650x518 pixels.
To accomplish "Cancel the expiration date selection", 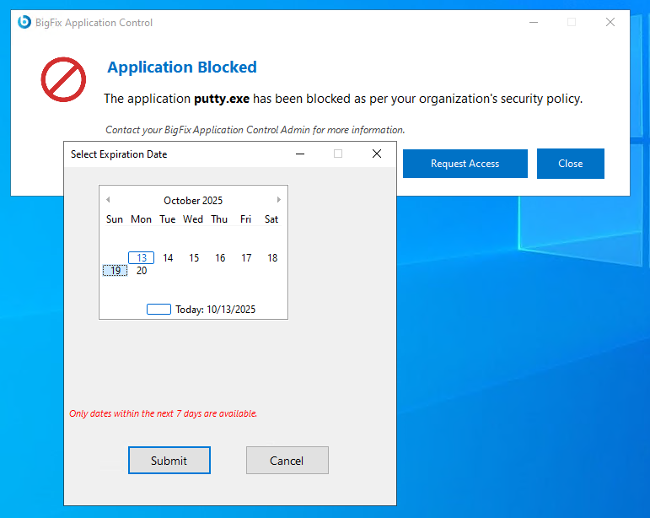I will 287,461.
